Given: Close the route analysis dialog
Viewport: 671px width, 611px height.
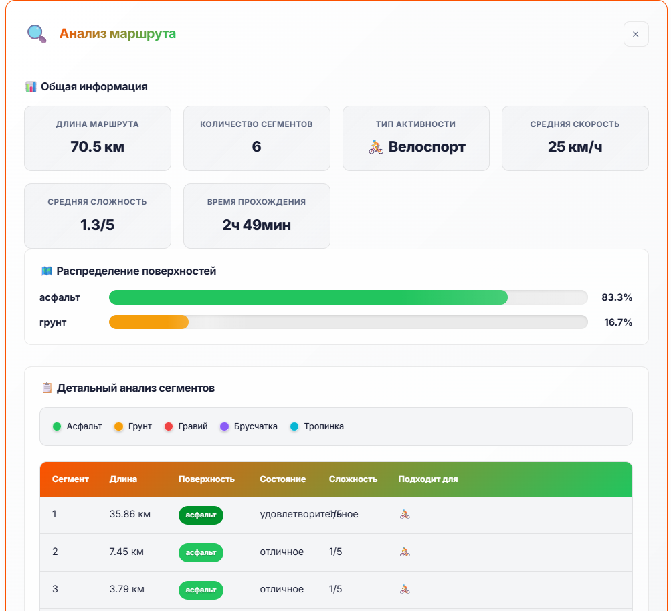Looking at the screenshot, I should tap(636, 34).
